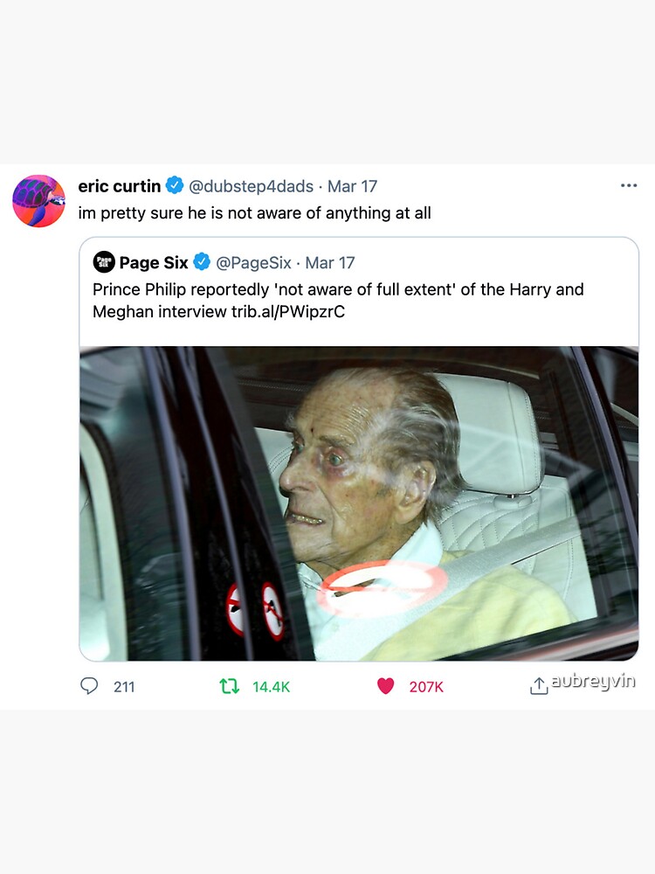Image resolution: width=655 pixels, height=874 pixels.
Task: Open the photo of man in car
Action: [x=359, y=503]
